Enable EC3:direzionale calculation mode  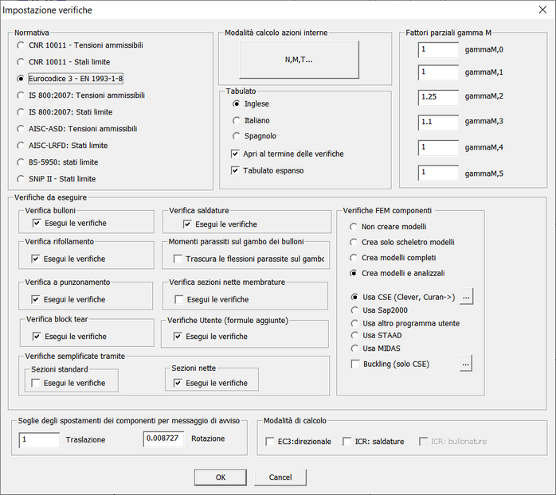[270, 441]
